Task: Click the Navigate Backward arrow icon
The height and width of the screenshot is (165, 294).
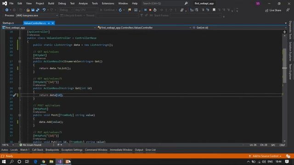Action: click(x=7, y=10)
